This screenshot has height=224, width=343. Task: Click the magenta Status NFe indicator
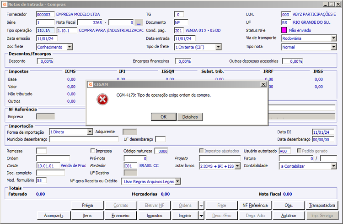click(x=284, y=30)
